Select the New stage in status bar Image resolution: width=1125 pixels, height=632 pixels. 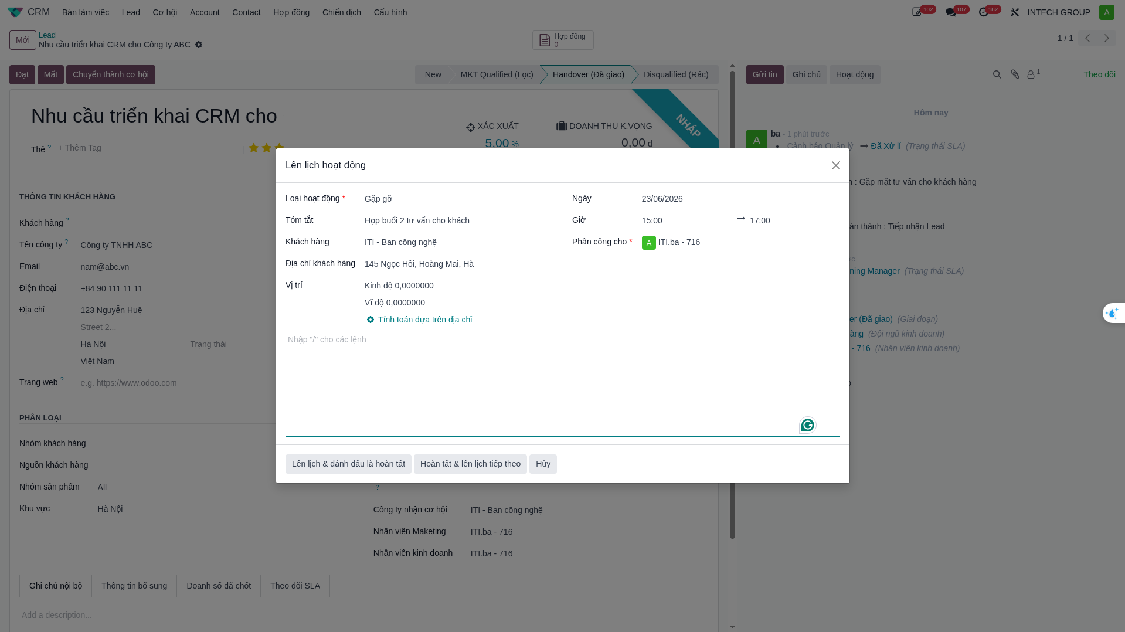[433, 74]
